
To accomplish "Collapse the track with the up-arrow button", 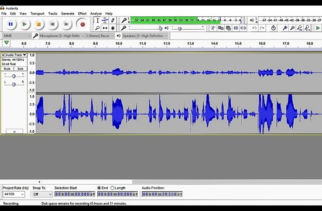I will pyautogui.click(x=15, y=131).
